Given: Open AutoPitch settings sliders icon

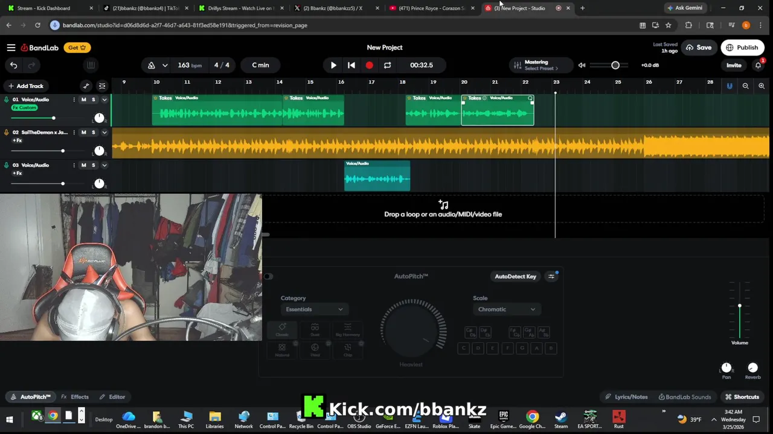Looking at the screenshot, I should click(x=551, y=276).
